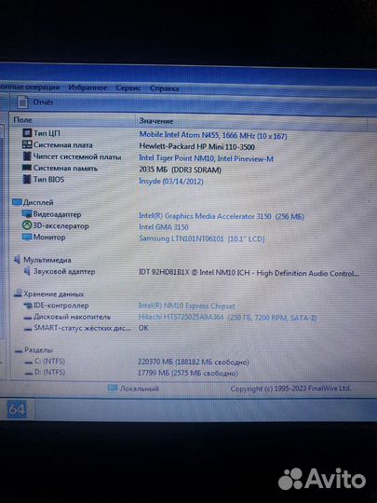Viewport: 377px width, 503px height.
Task: Select the Системная плата field label
Action: pos(63,145)
